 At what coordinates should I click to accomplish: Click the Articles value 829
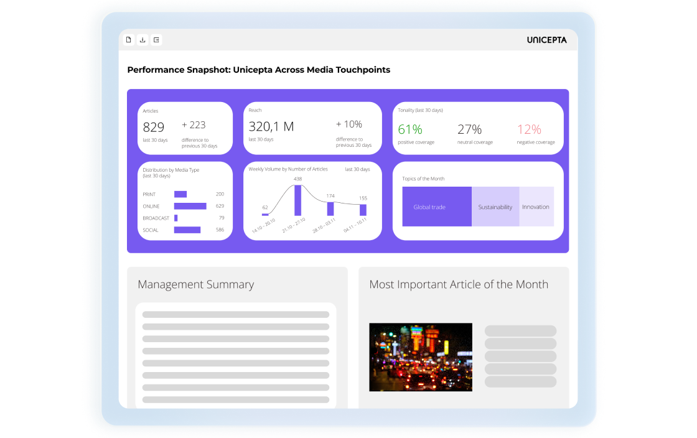[153, 128]
